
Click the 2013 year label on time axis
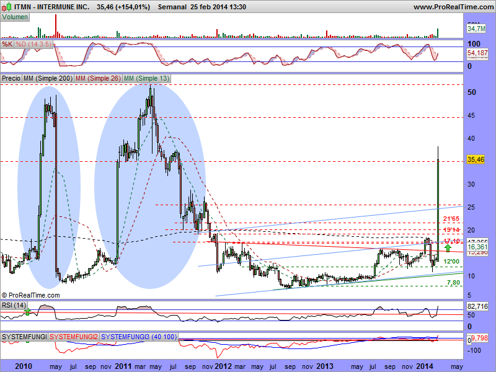tap(324, 366)
